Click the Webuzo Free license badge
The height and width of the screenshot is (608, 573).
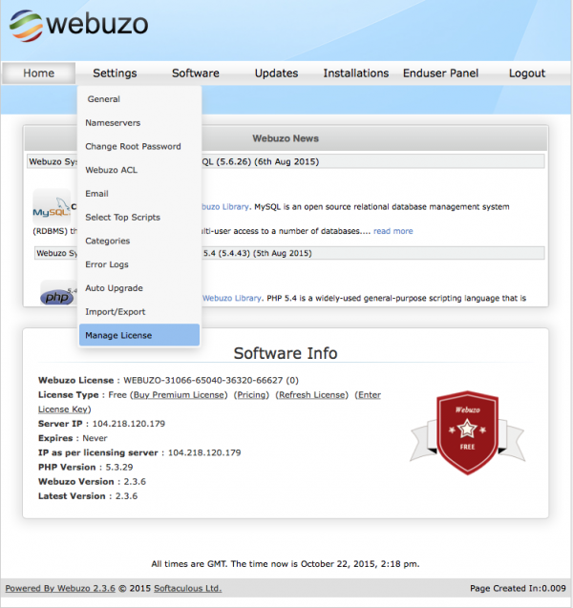(x=468, y=432)
